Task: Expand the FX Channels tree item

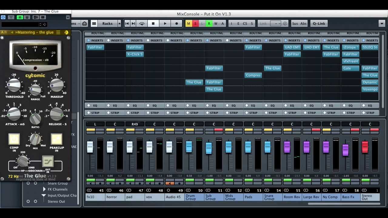Action: click(44, 189)
